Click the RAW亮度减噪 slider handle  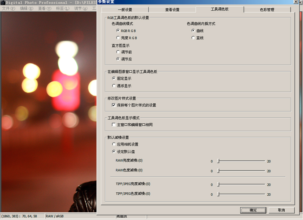pos(218,161)
